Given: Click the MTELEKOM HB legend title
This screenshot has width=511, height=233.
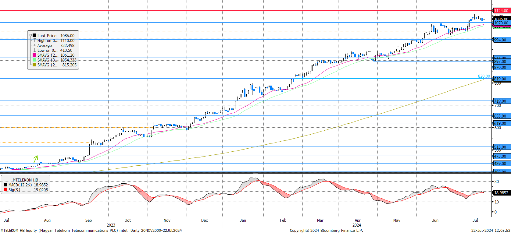Looking at the screenshot, I should coord(25,180).
